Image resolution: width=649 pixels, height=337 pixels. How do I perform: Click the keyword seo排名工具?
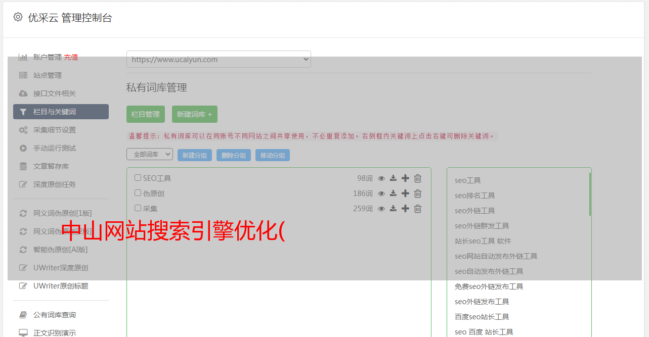click(474, 196)
